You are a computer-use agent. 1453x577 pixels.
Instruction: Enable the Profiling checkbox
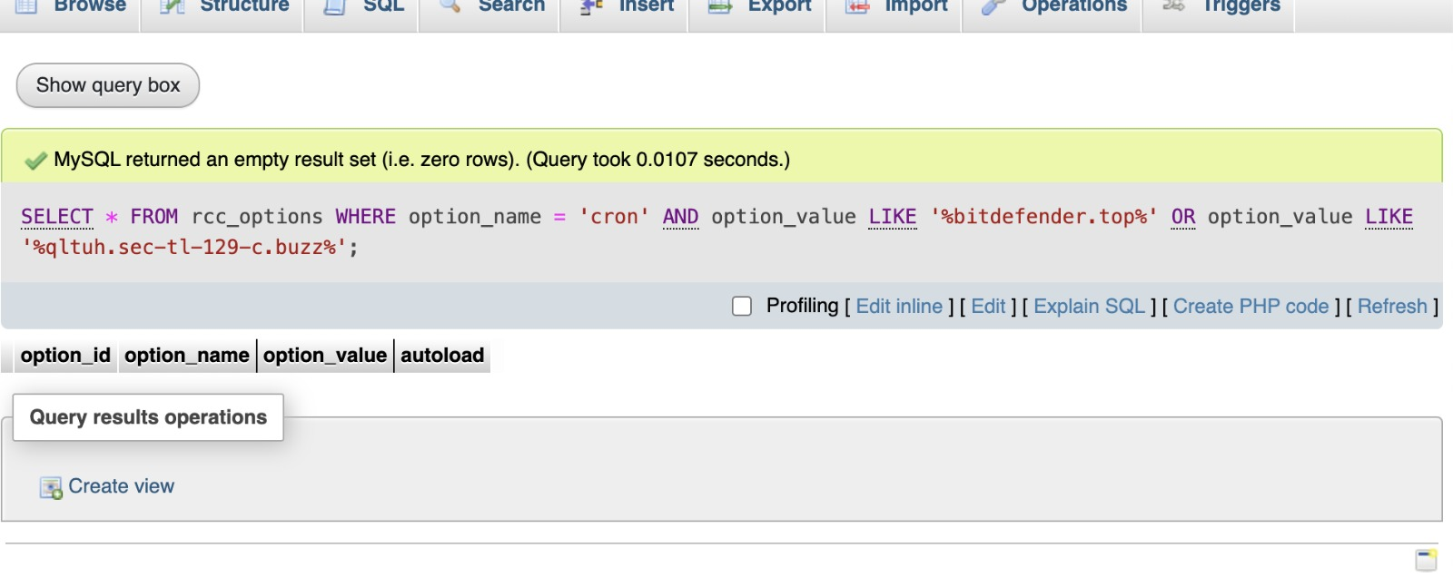pos(742,307)
